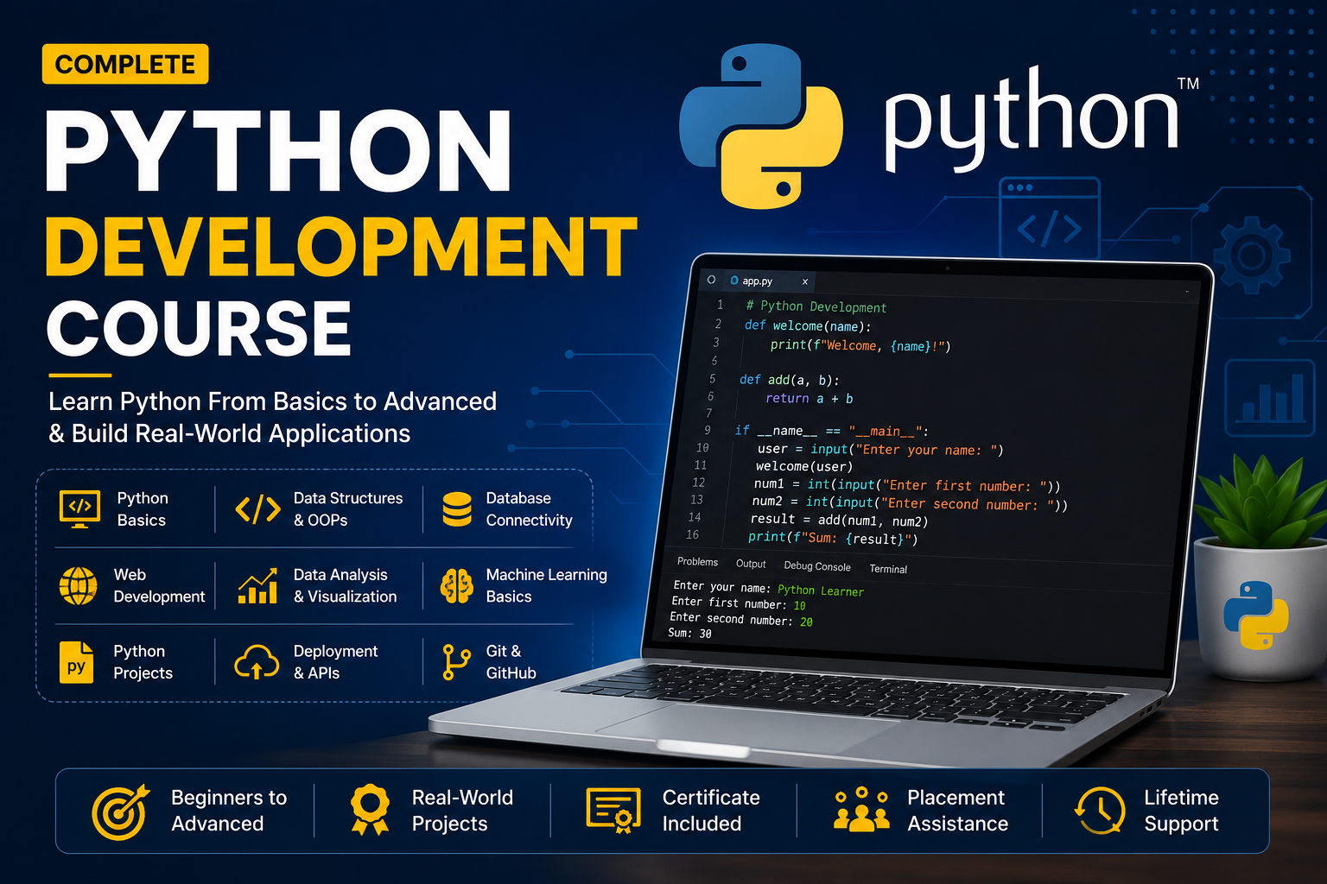Click the 'def add(a, b):' code line
Image resolution: width=1327 pixels, height=884 pixels.
789,380
